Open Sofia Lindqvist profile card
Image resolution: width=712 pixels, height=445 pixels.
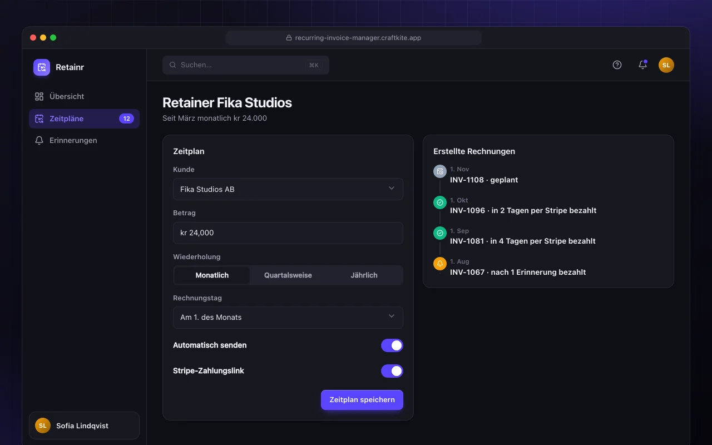point(84,426)
